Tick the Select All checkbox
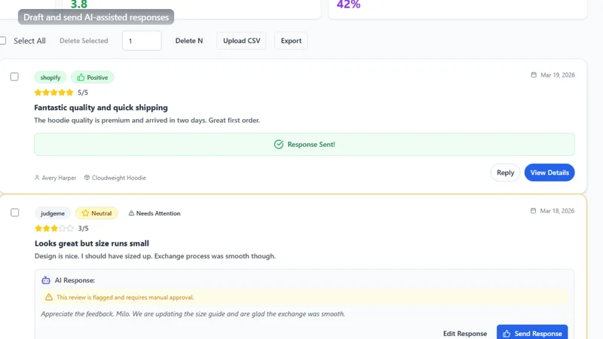Viewport: 603px width, 339px height. pyautogui.click(x=2, y=41)
